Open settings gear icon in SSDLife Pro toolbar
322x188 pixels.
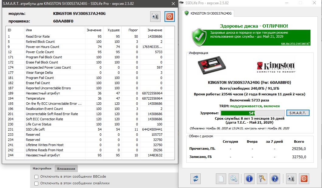(234, 179)
